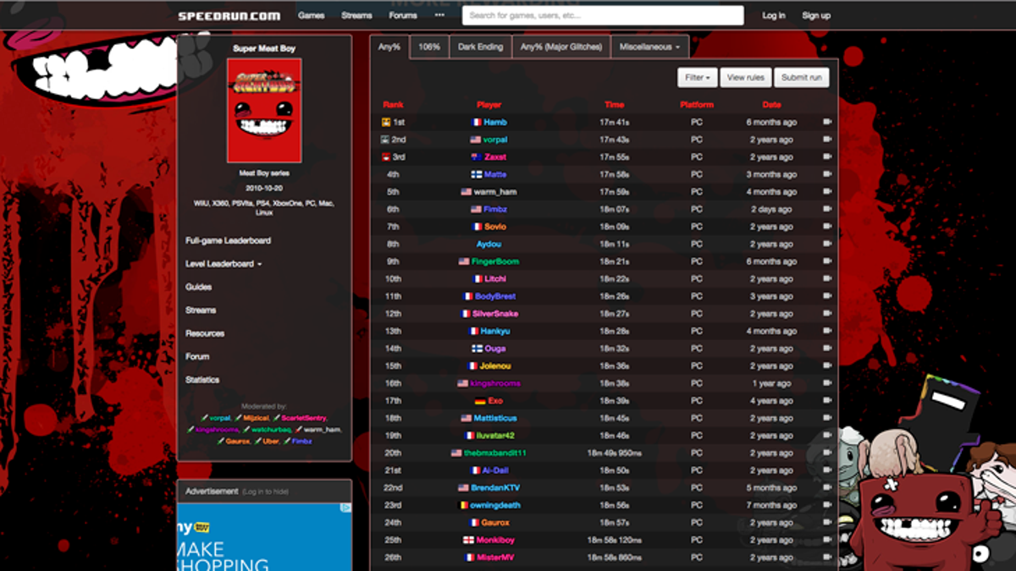Open the Dark Ending tab

click(480, 47)
